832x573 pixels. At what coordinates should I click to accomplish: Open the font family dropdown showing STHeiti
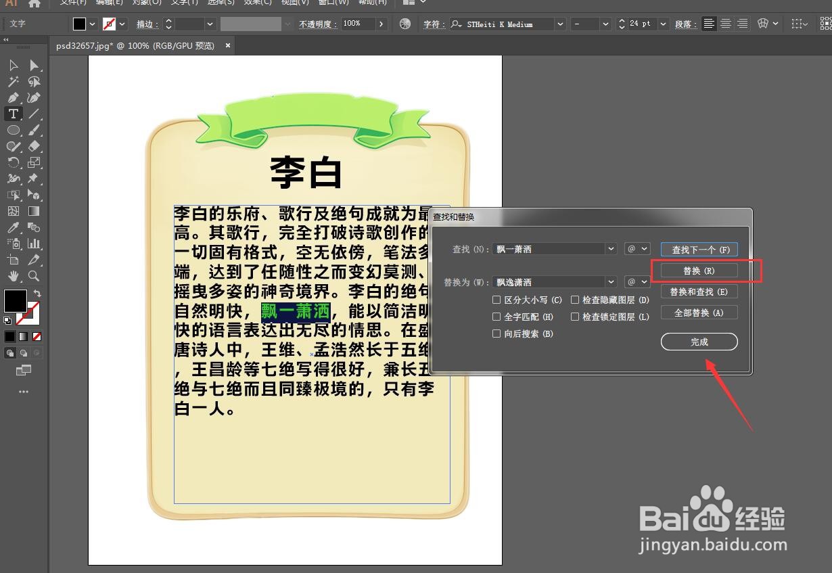[x=559, y=24]
